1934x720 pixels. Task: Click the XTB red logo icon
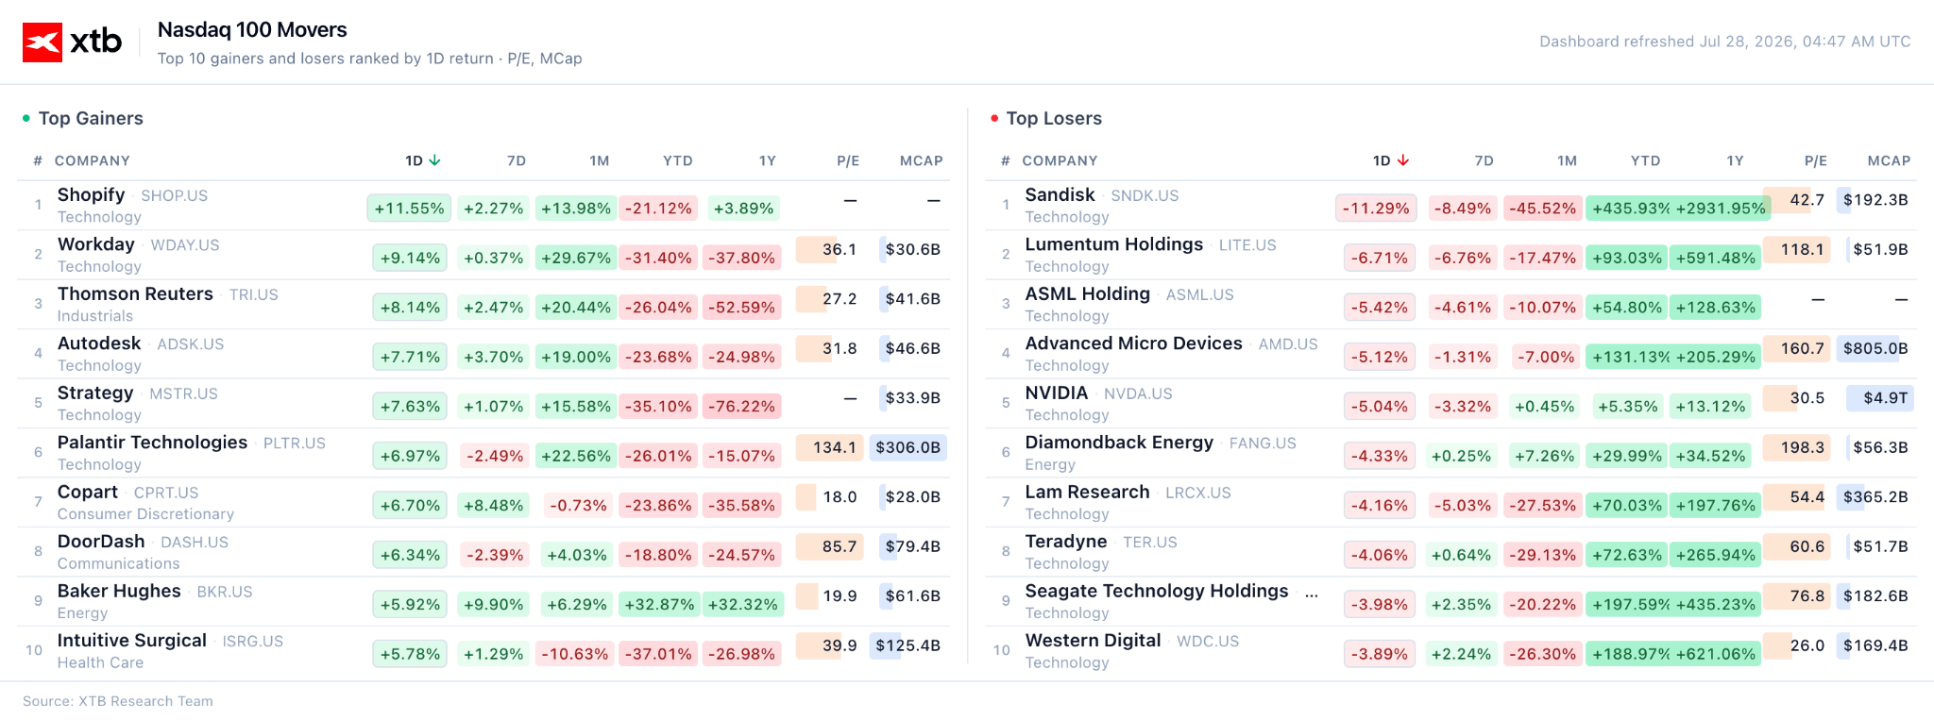(42, 42)
